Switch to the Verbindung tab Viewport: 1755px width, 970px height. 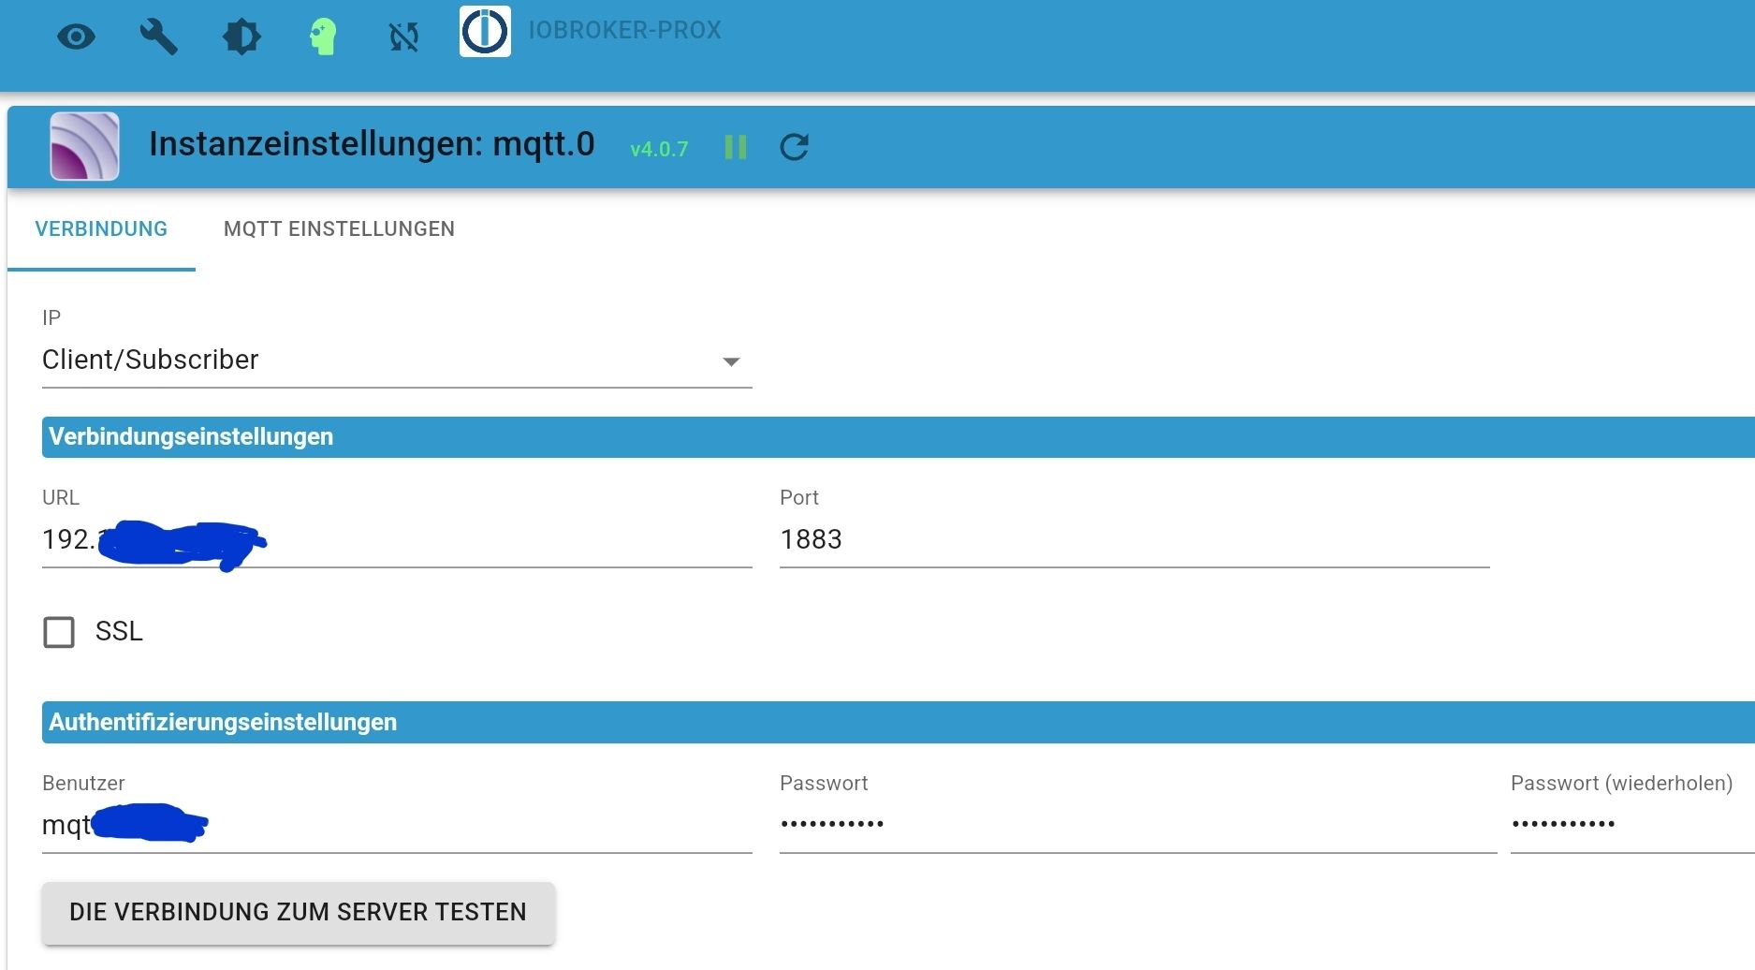tap(101, 229)
